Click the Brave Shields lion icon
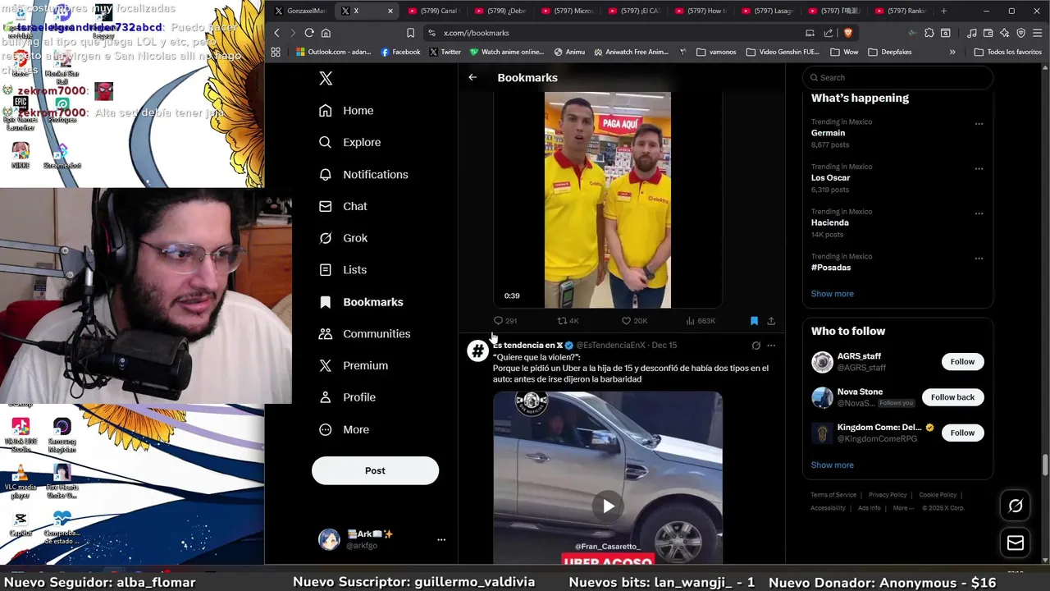 pos(847,33)
